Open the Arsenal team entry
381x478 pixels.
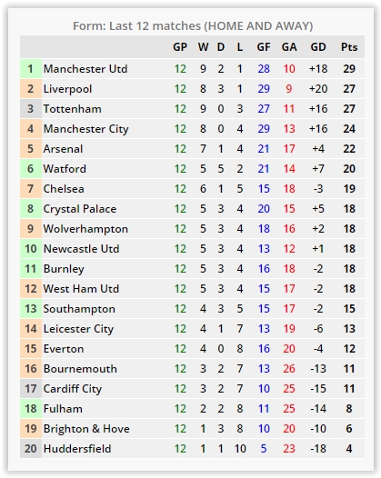click(x=63, y=149)
